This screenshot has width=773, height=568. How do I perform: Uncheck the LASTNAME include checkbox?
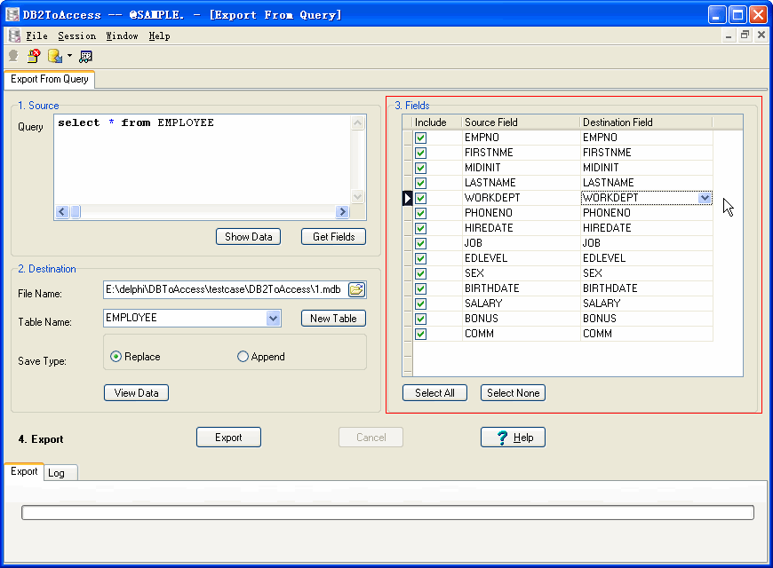pyautogui.click(x=420, y=183)
